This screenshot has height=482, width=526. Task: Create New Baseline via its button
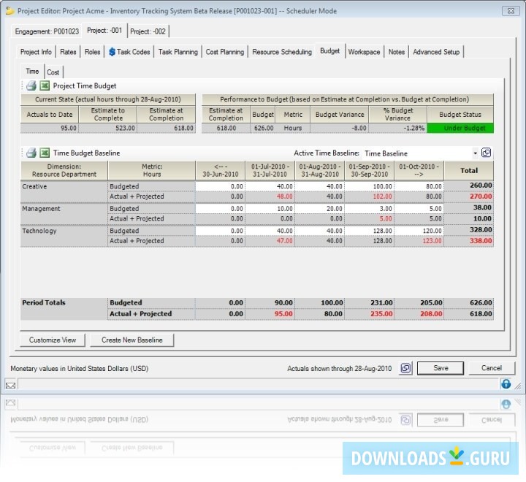[x=131, y=340]
